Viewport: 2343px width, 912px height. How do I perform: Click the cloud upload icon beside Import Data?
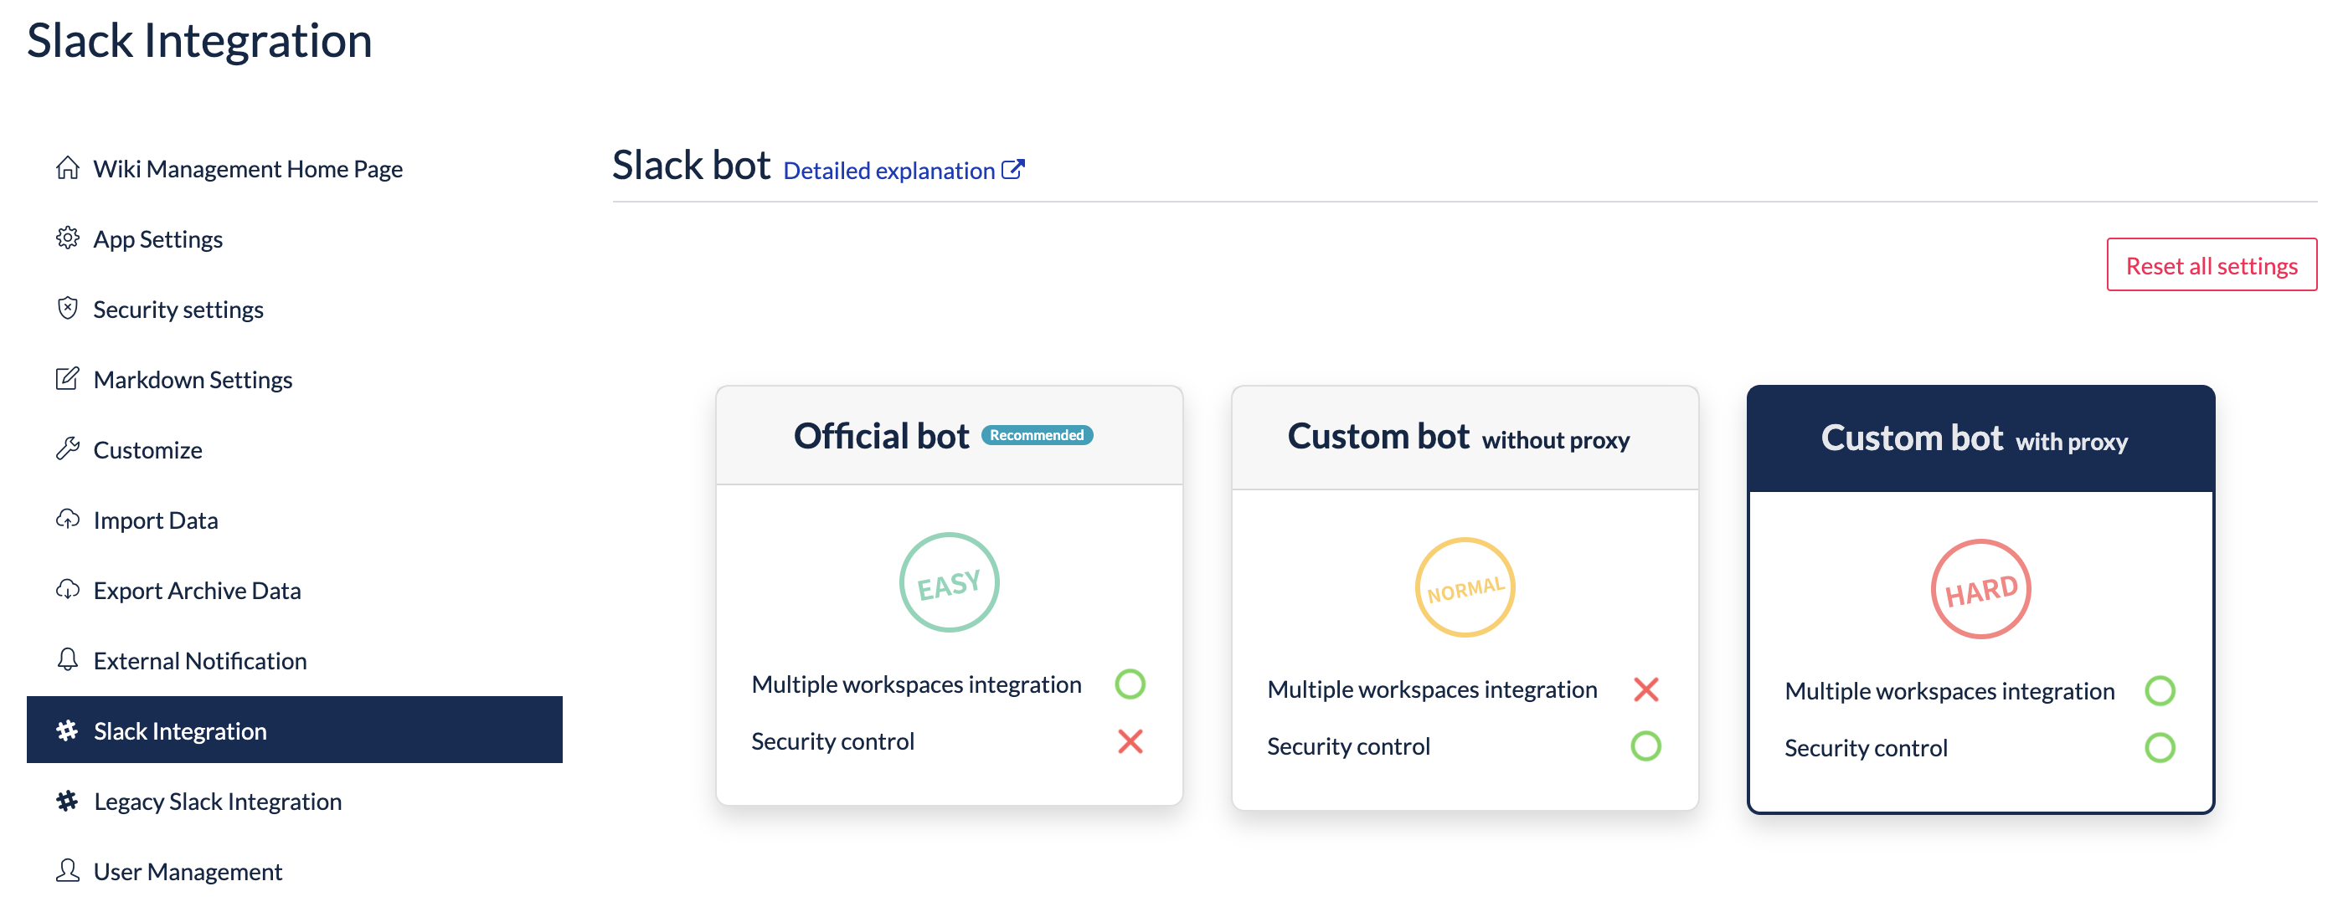coord(67,519)
